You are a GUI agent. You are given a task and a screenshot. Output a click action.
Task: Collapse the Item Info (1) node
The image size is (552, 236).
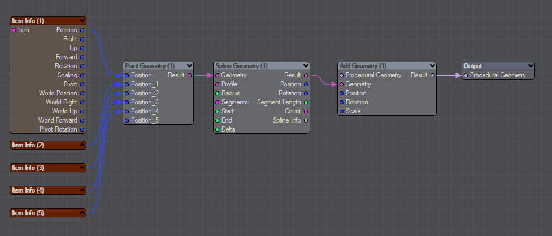82,21
